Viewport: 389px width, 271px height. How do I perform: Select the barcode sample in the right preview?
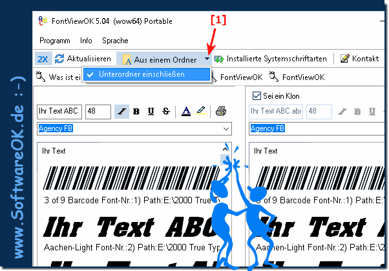320,178
